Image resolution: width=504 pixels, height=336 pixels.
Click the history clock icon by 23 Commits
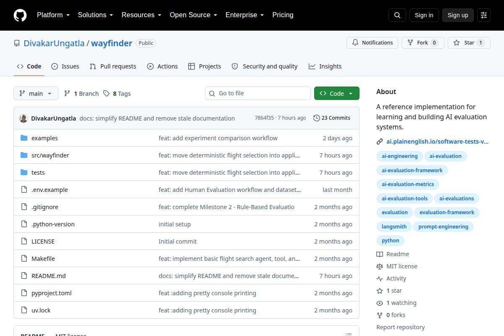click(x=317, y=118)
